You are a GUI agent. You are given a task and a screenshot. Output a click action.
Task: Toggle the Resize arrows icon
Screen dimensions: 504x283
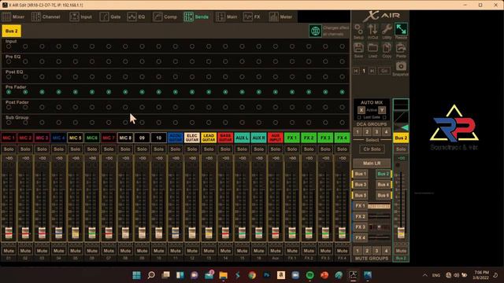click(401, 29)
